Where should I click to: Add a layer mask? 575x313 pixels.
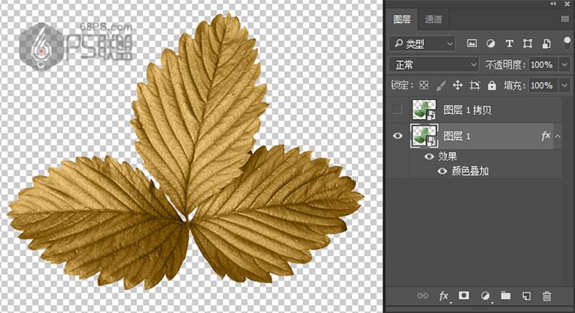pyautogui.click(x=464, y=296)
